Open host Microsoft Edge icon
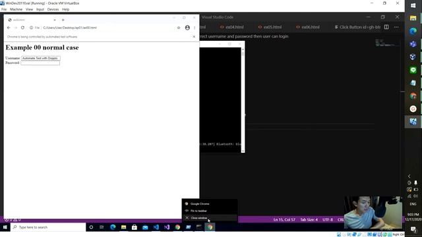422x237 pixels. click(413, 31)
